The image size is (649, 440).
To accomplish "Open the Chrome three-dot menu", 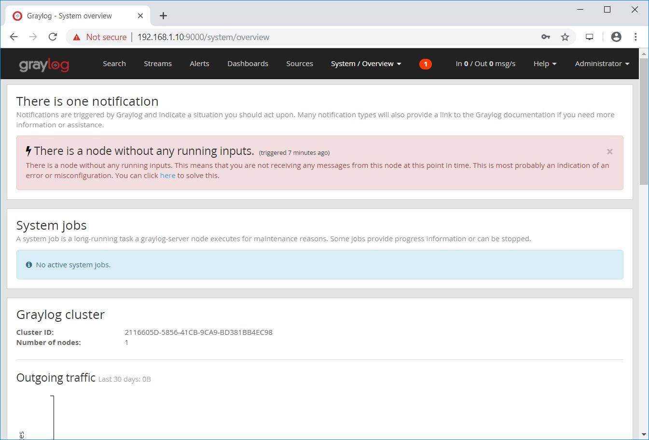I will pyautogui.click(x=635, y=37).
